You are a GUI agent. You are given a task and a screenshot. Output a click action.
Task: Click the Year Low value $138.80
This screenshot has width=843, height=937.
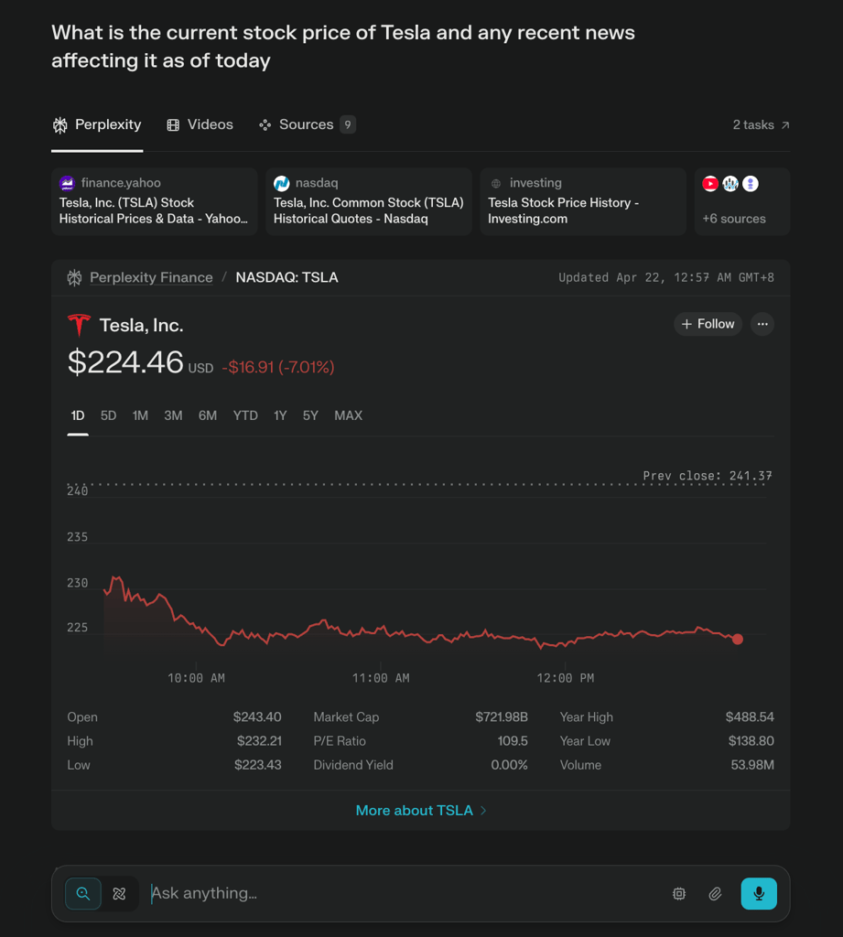(751, 741)
